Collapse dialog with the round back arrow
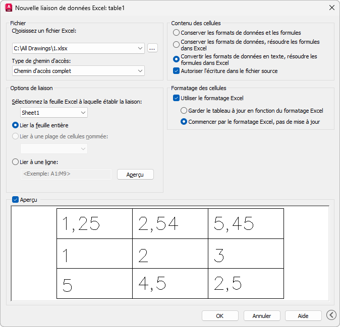This screenshot has height=327, width=340. click(331, 315)
